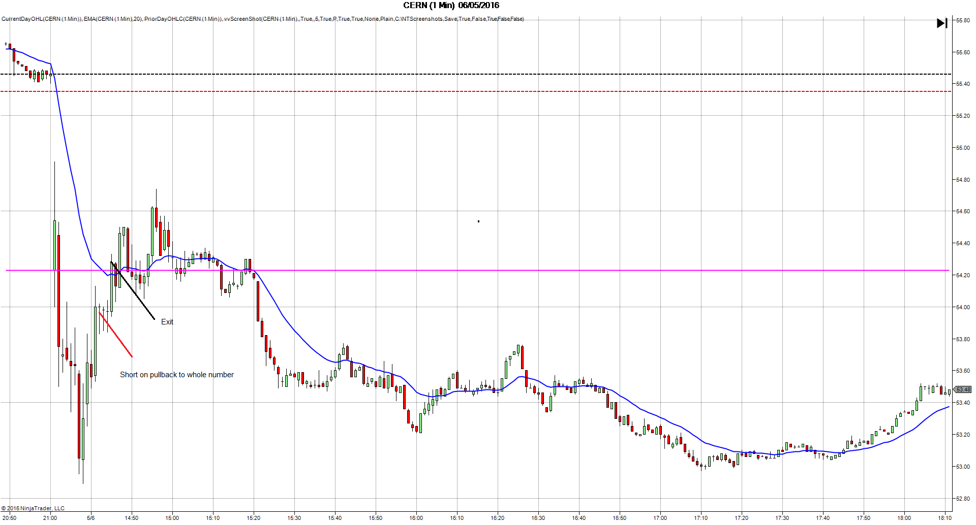Viewport: 976px width, 525px height.
Task: Click the 55.80 price axis label
Action: [963, 20]
